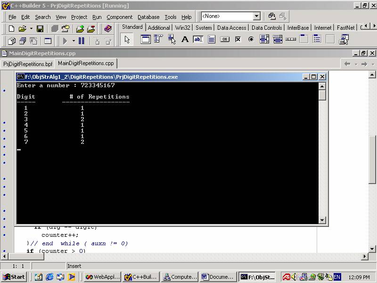Expand the <None> desktop layout dropdown
The height and width of the screenshot is (283, 377).
point(256,17)
